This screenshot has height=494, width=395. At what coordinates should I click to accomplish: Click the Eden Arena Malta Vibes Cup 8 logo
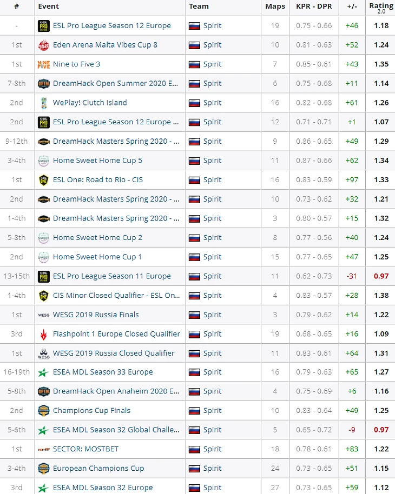point(43,45)
